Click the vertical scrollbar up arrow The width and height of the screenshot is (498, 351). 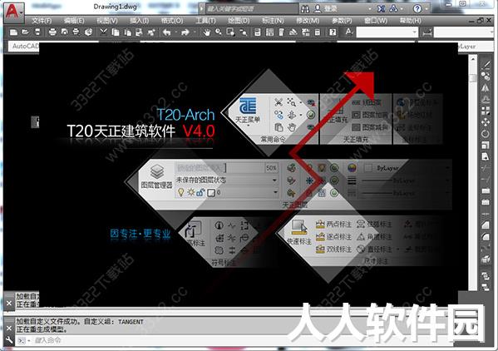(473, 59)
